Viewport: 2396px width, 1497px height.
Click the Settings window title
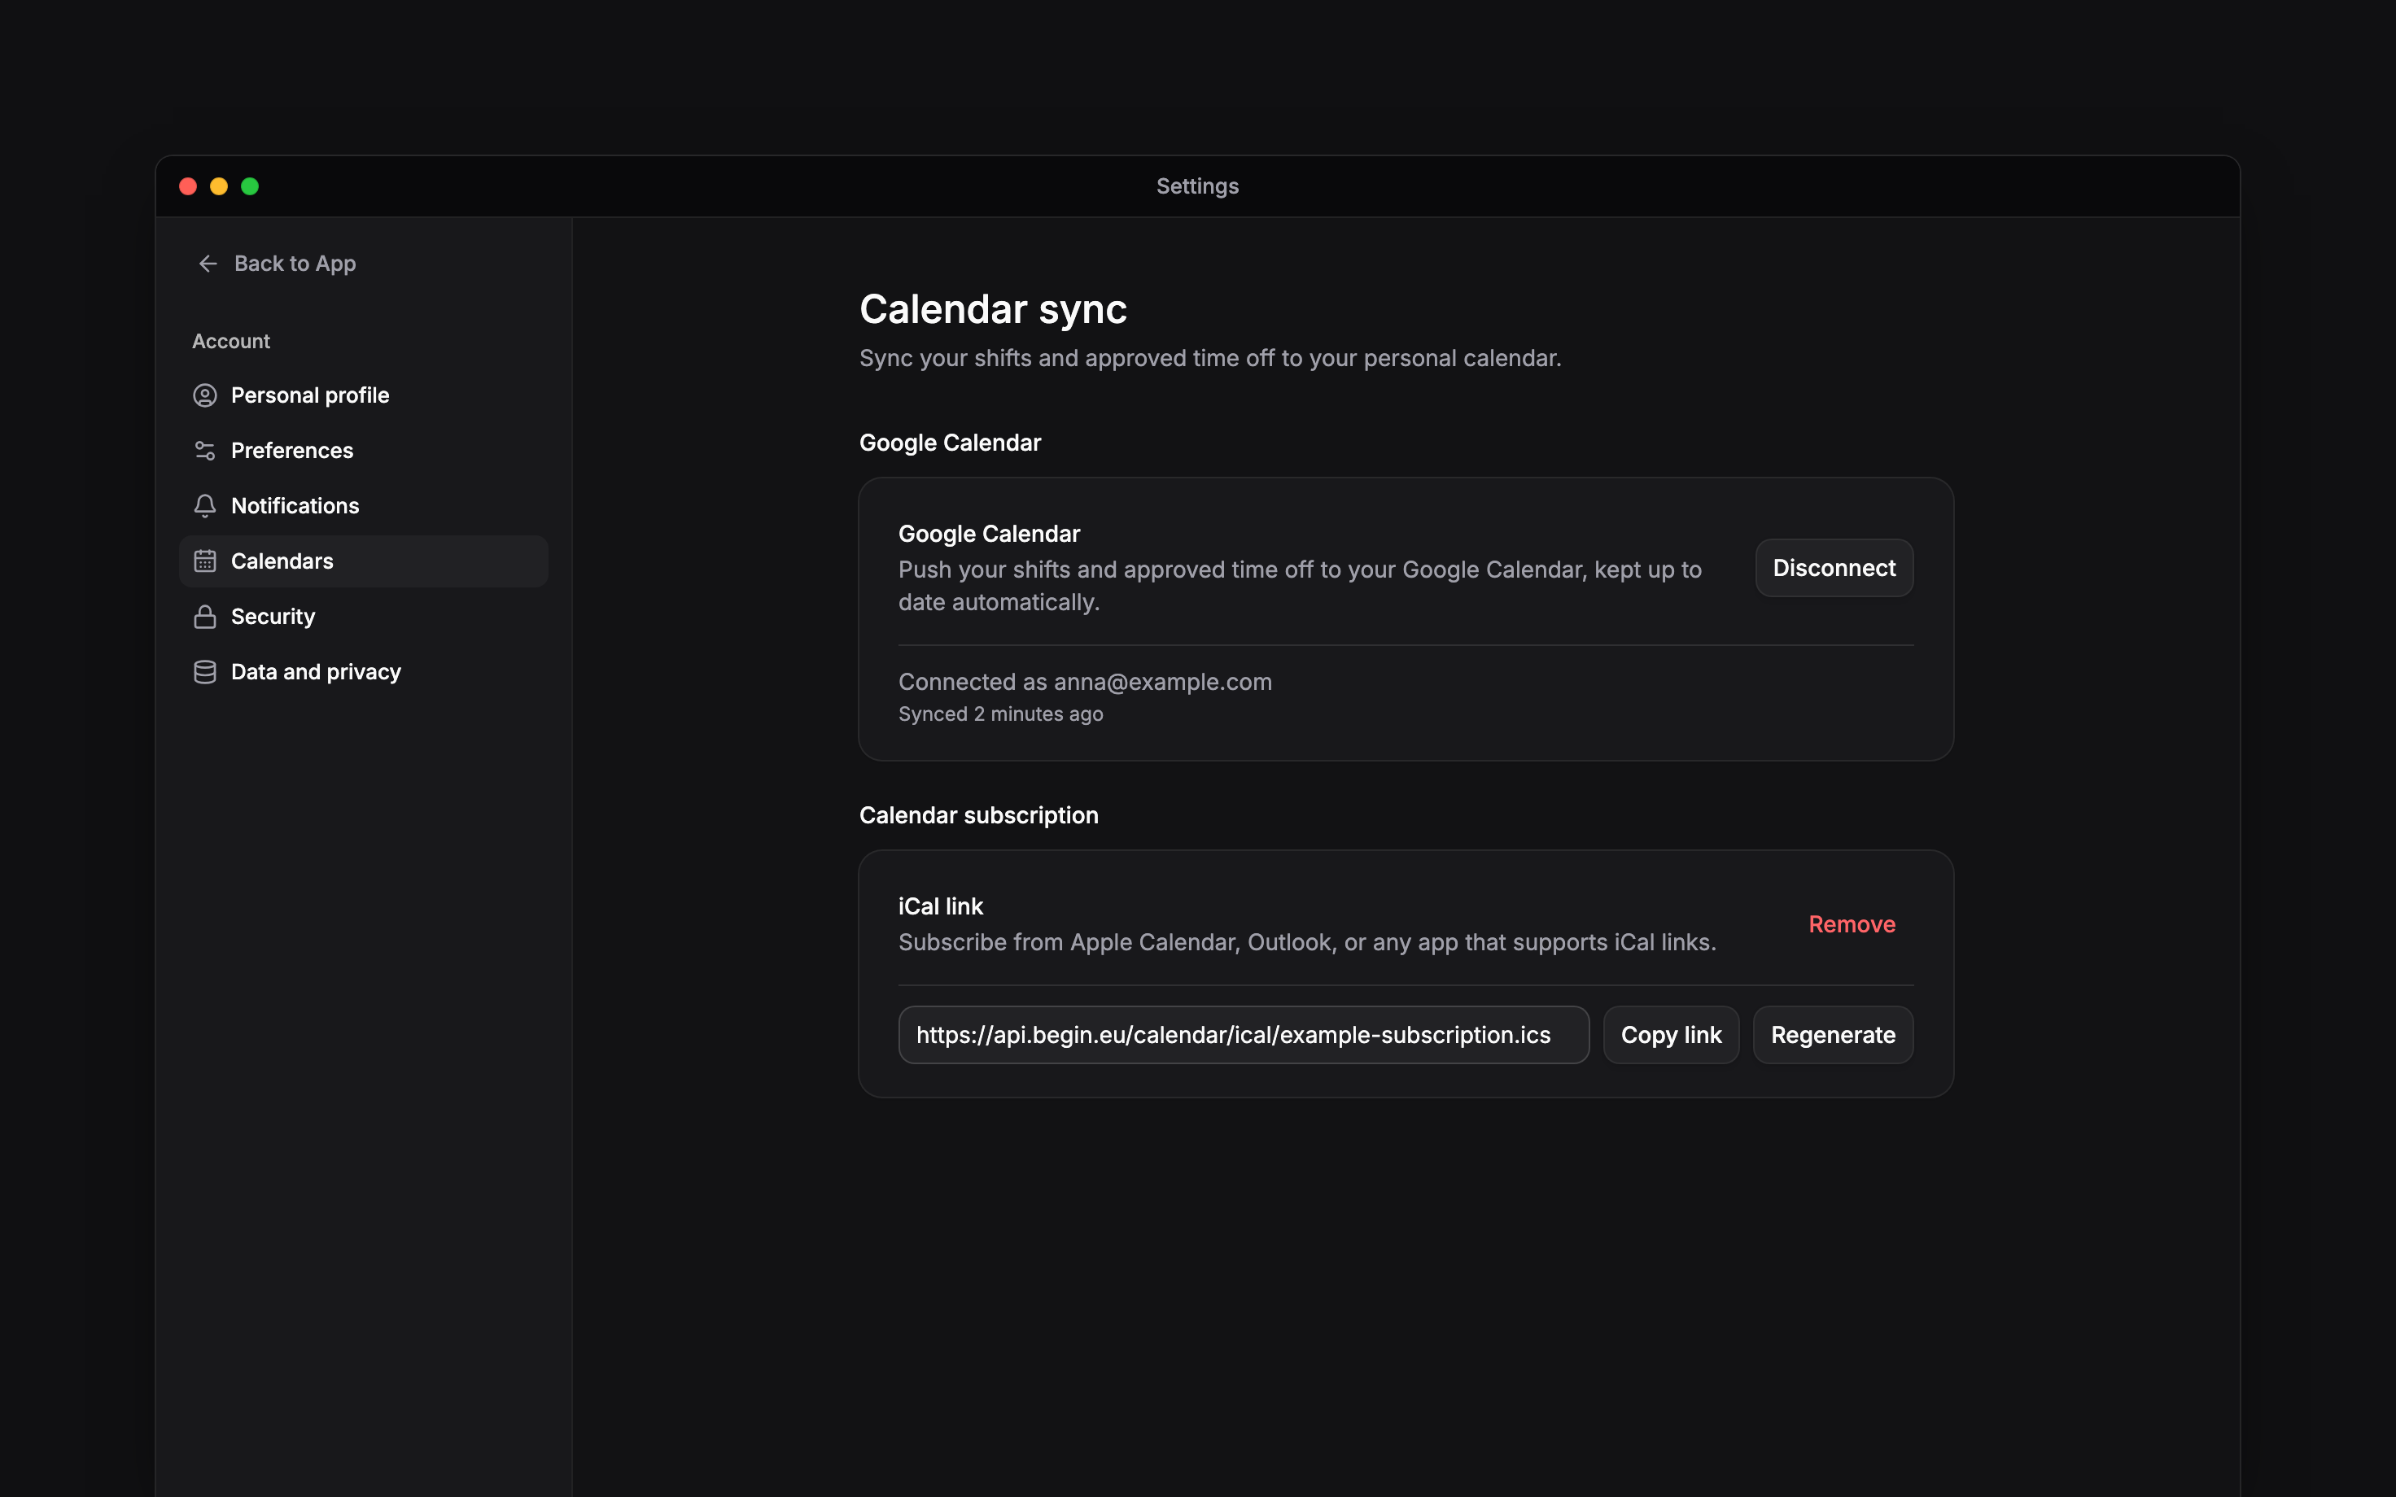[x=1197, y=186]
